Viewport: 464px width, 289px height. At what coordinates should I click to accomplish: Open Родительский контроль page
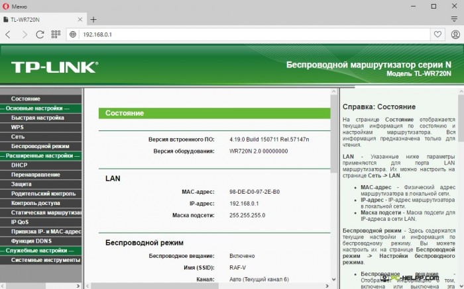[43, 194]
